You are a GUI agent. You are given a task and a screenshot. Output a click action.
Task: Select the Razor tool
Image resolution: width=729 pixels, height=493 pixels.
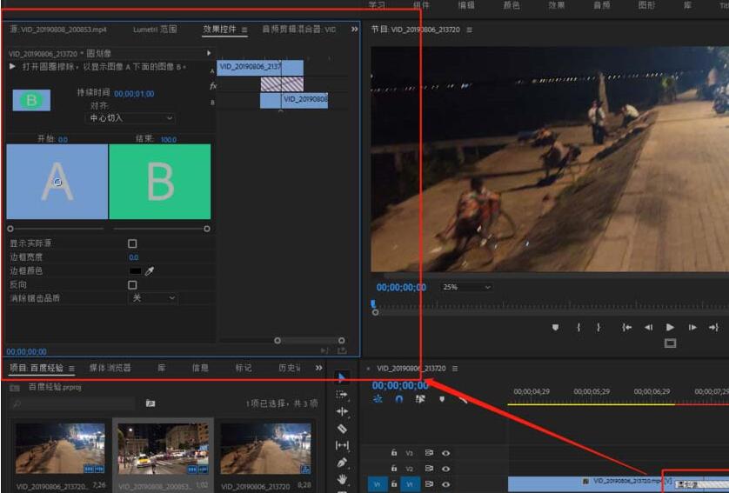click(x=342, y=428)
